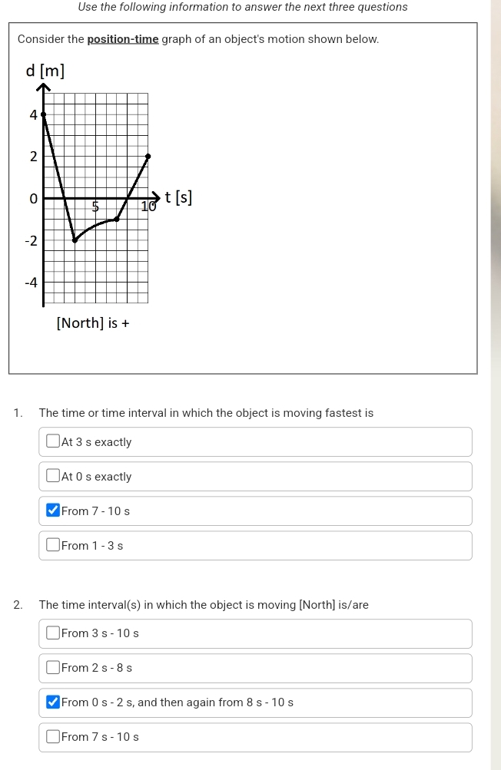Click the t [s] axis label
The width and height of the screenshot is (501, 770).
(178, 197)
